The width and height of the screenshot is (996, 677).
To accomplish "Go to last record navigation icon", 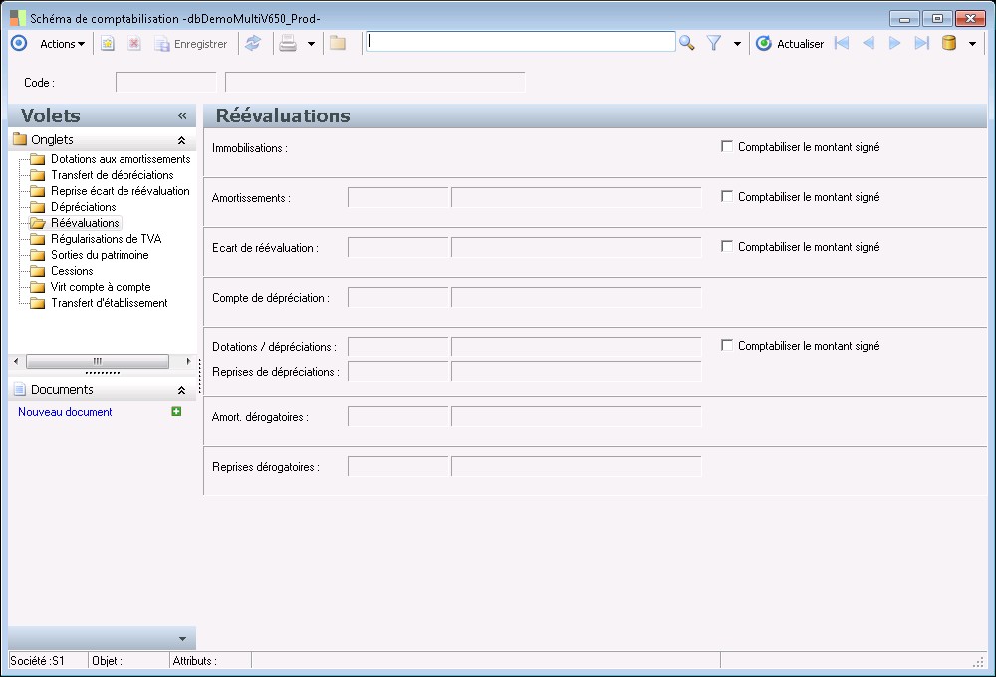I will [921, 43].
